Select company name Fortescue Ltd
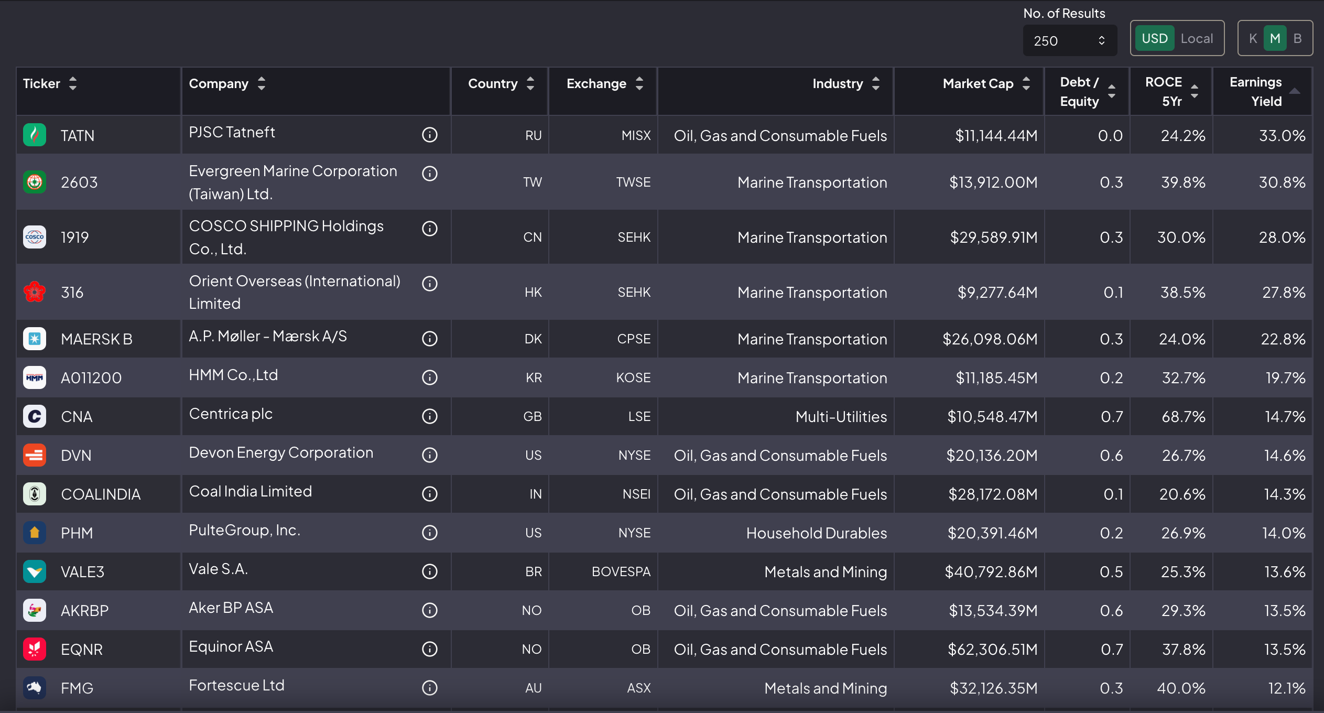 [236, 685]
